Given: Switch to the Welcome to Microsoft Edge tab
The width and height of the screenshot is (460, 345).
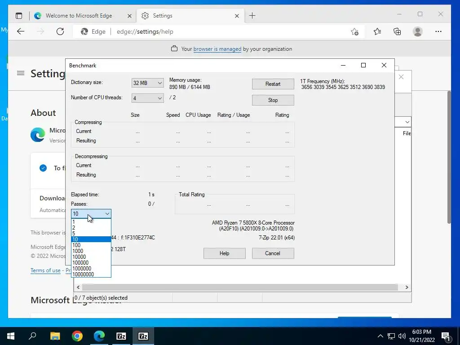Looking at the screenshot, I should (x=79, y=16).
